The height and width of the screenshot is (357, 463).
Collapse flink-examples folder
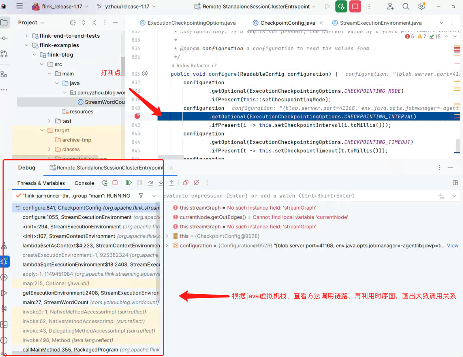click(x=27, y=45)
